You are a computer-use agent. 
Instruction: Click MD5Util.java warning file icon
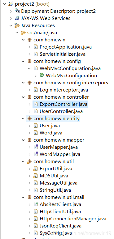(x=35, y=176)
